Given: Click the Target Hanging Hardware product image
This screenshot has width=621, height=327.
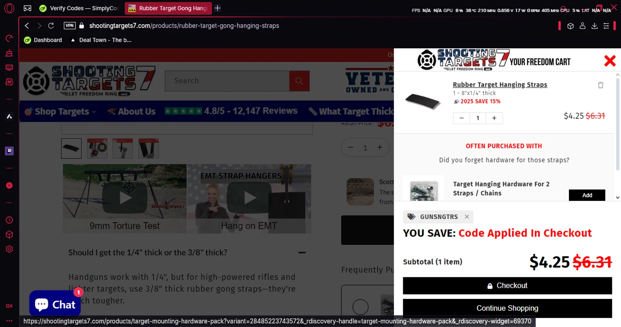Looking at the screenshot, I should 423,189.
